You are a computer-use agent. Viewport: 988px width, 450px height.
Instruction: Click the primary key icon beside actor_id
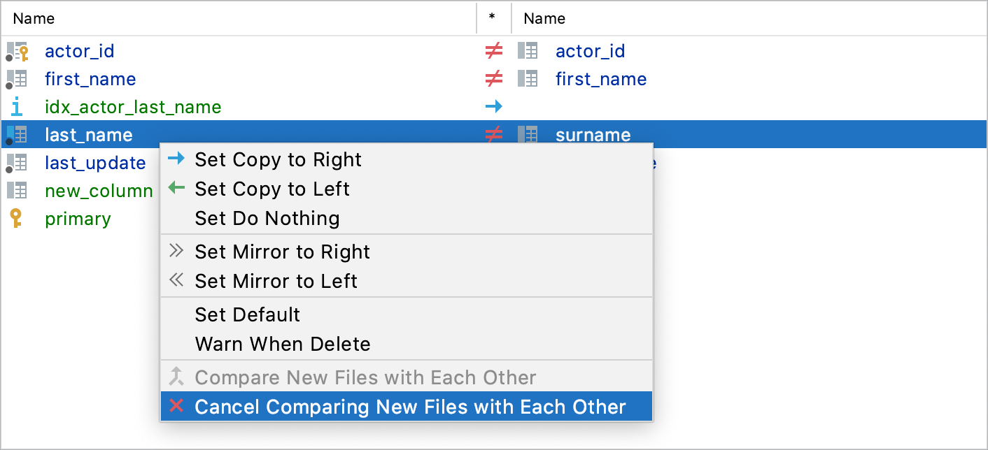[x=19, y=51]
